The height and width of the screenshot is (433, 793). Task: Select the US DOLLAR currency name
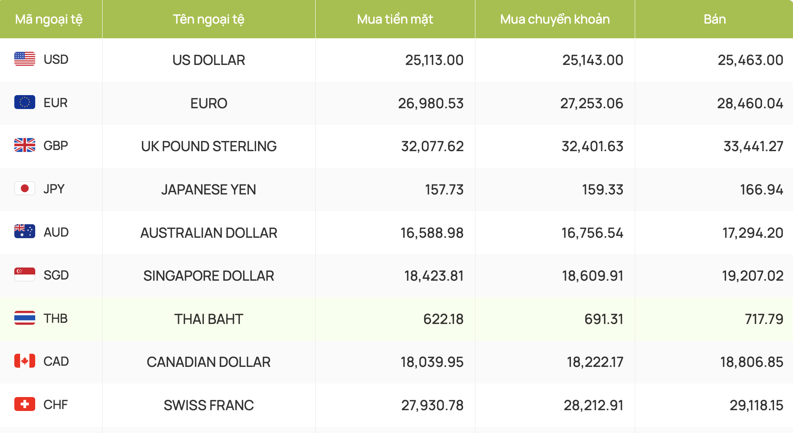click(209, 60)
